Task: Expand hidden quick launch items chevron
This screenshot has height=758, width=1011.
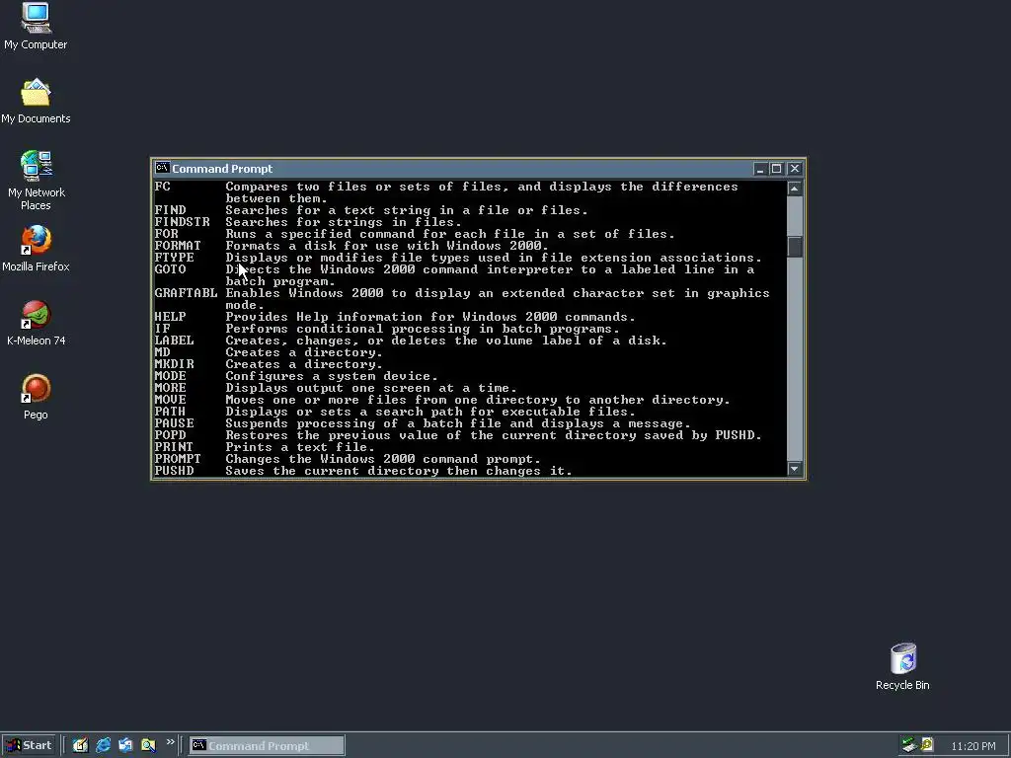Action: [170, 742]
